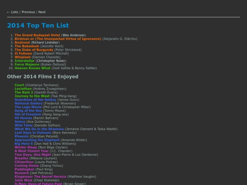Open the Court film link

coord(19,85)
